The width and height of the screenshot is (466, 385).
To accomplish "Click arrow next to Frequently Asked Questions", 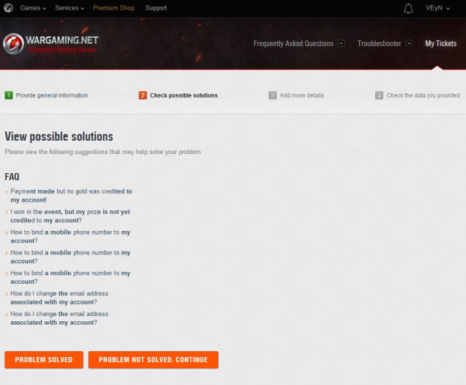I will tap(341, 44).
